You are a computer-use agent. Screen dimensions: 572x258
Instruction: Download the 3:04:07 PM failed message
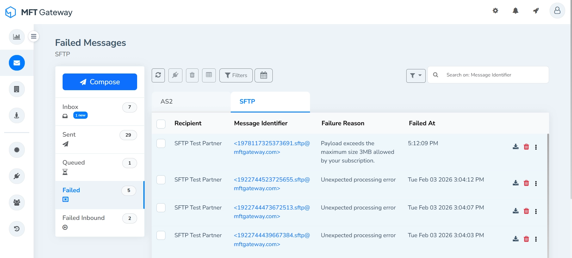516,211
